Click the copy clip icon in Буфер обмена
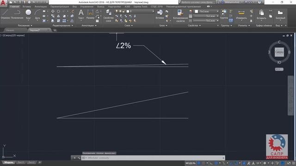Screen dimensions: 296x166 click(271, 16)
